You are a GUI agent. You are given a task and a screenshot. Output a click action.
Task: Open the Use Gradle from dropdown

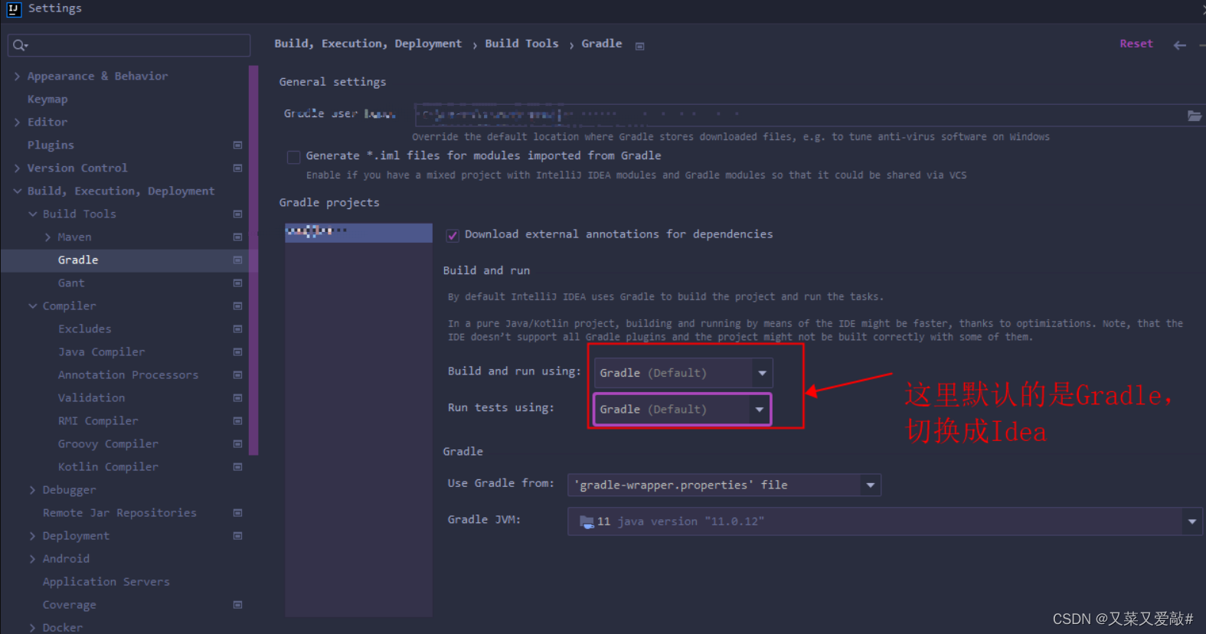click(x=724, y=485)
